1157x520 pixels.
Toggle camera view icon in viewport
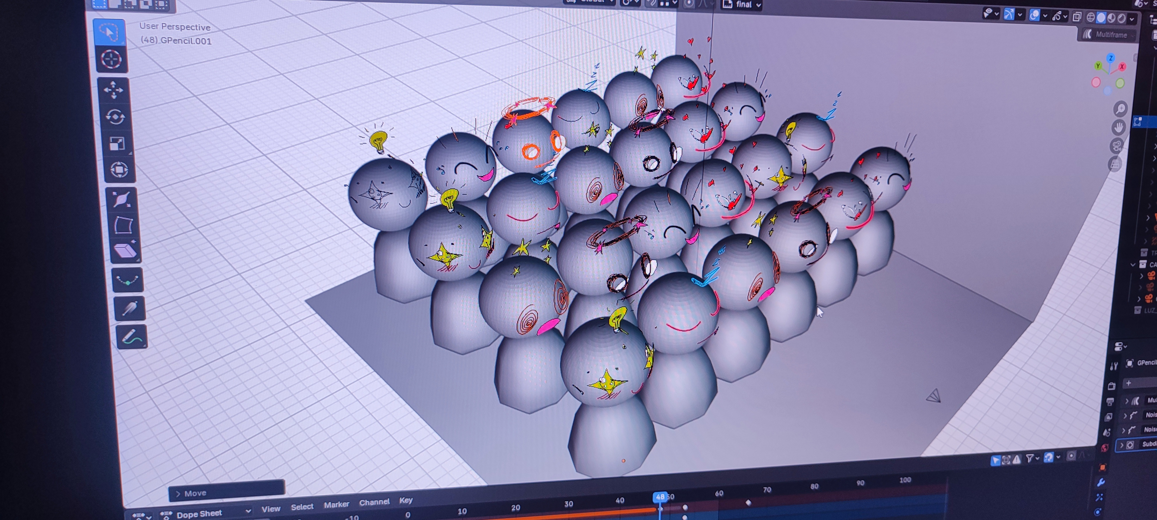[x=1117, y=146]
